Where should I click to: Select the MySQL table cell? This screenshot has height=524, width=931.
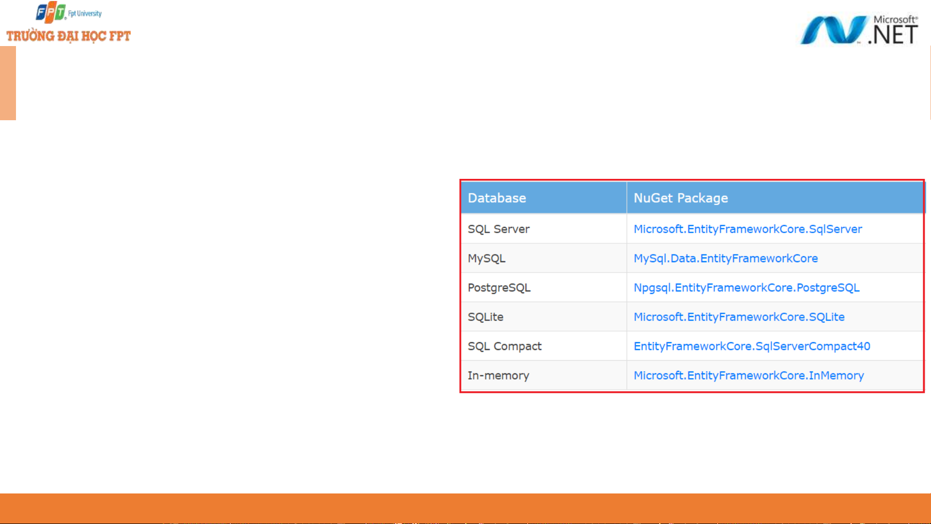pyautogui.click(x=486, y=258)
